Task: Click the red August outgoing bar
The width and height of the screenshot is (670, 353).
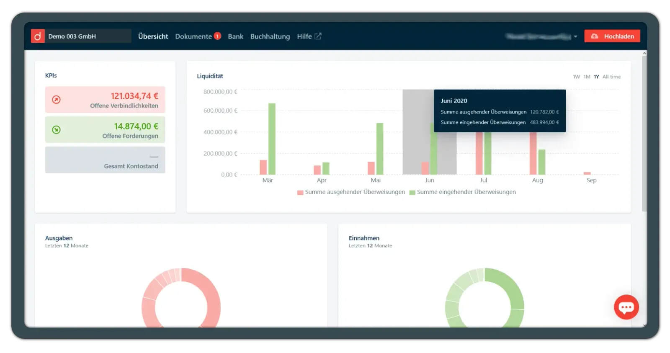Action: coord(533,153)
